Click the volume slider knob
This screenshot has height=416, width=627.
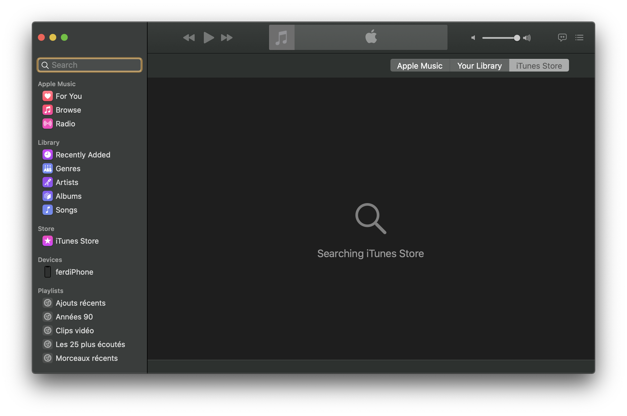(517, 38)
